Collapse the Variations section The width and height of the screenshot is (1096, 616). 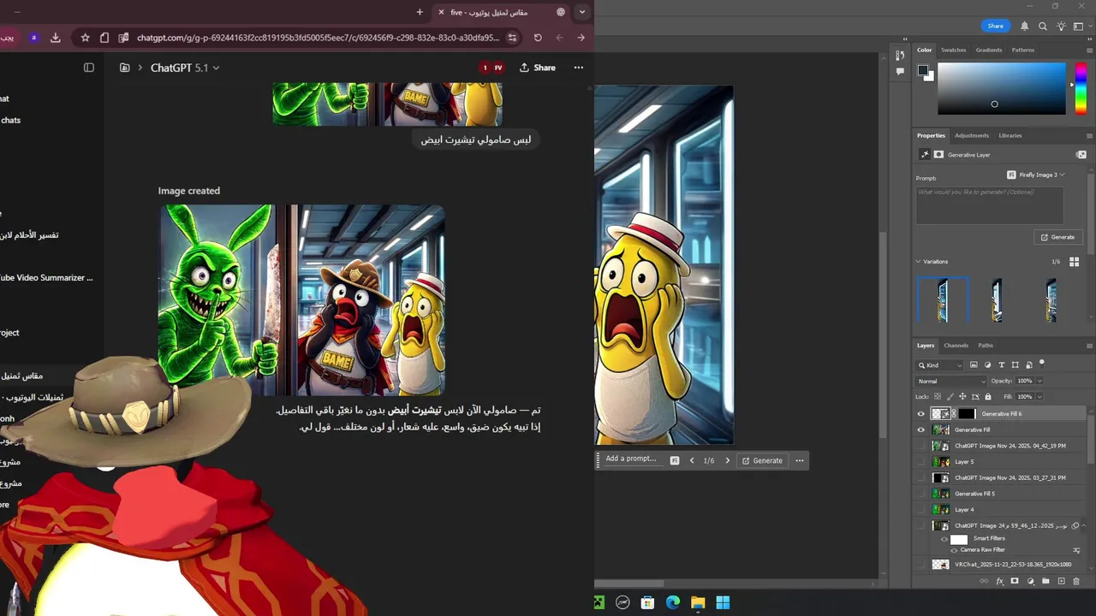(919, 262)
